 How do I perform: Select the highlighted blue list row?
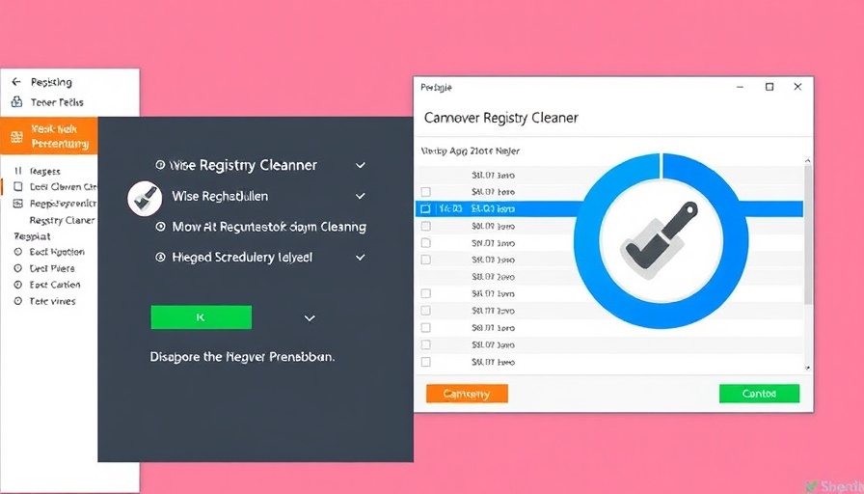[608, 209]
